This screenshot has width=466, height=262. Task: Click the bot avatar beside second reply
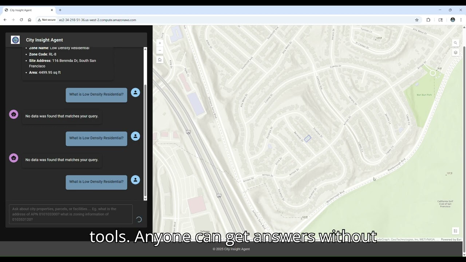(x=13, y=158)
